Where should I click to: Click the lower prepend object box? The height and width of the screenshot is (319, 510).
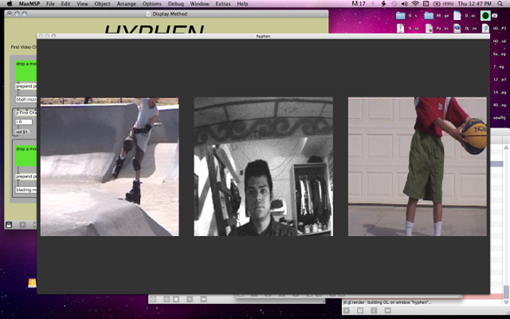[x=26, y=176]
